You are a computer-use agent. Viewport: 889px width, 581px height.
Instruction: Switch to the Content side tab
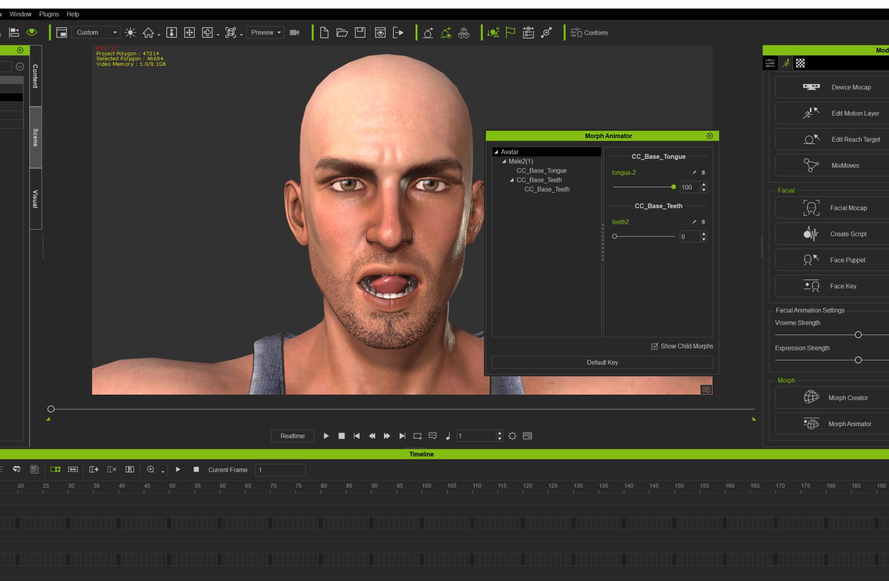pos(36,76)
